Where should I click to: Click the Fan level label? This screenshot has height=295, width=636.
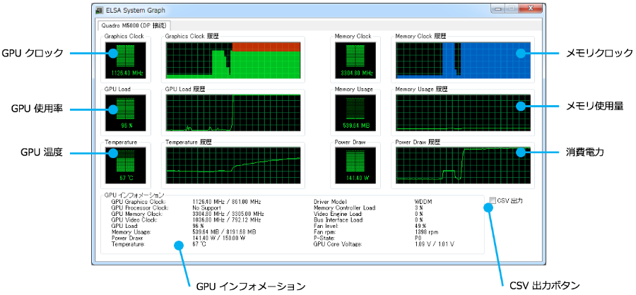click(326, 226)
